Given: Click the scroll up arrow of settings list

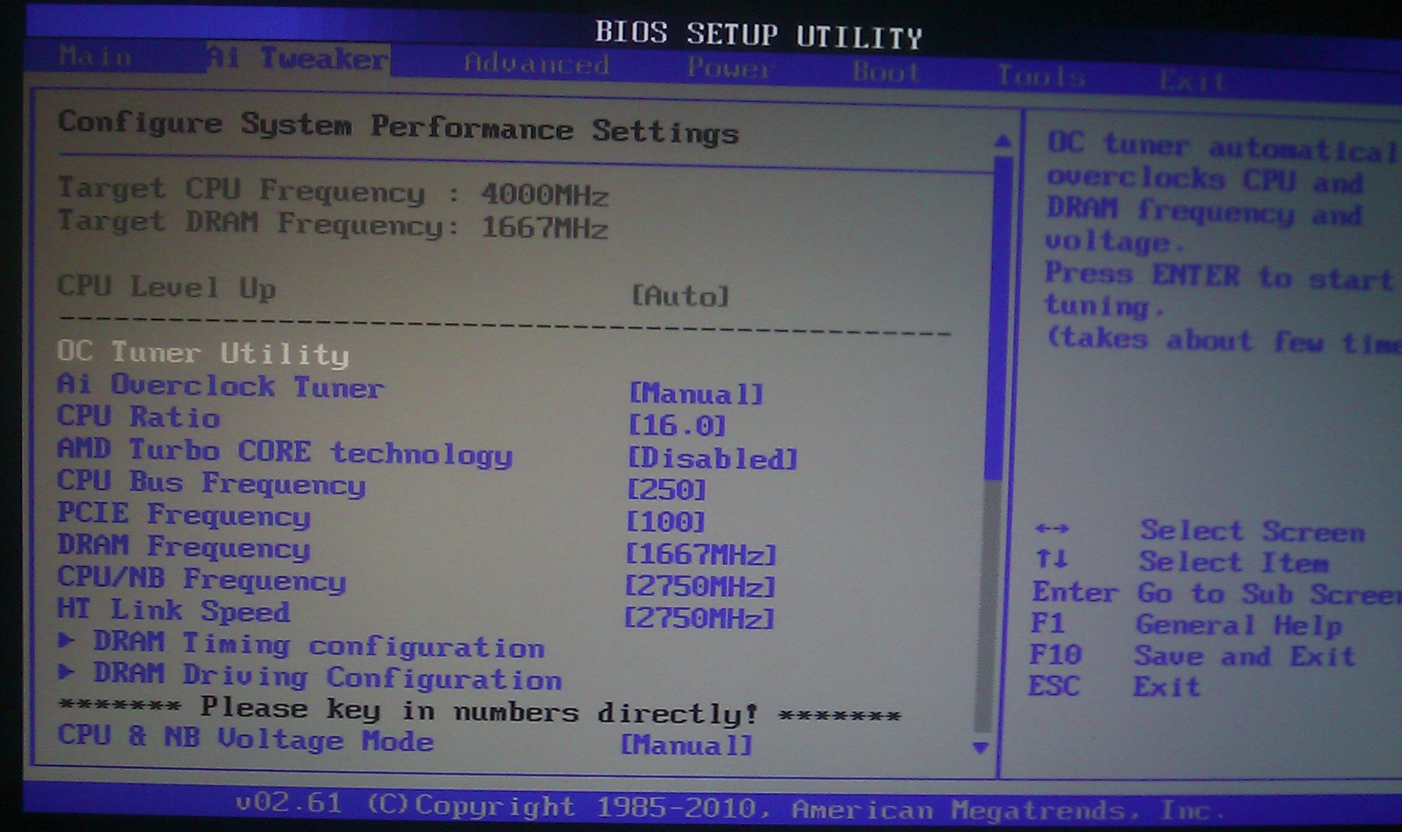Looking at the screenshot, I should tap(1003, 141).
